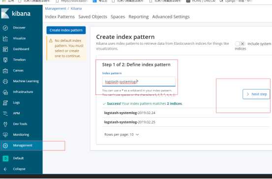Toggle the Include system indices switch

click(x=240, y=44)
